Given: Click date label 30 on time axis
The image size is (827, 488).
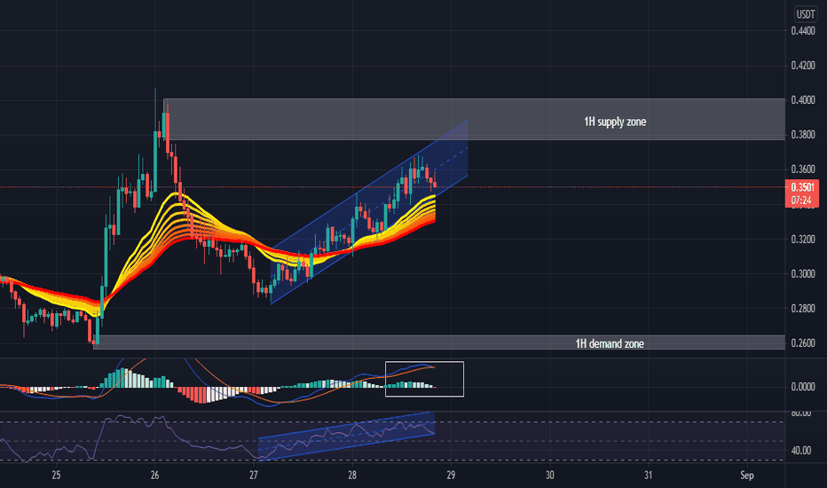Looking at the screenshot, I should (549, 476).
